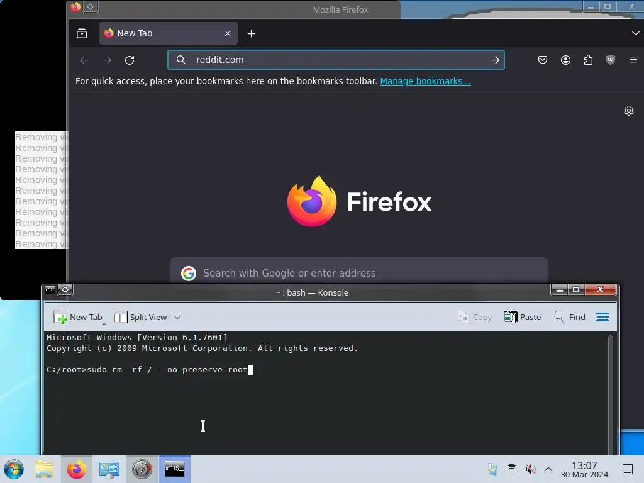
Task: Click the Firefox forward arrow button
Action: click(x=107, y=60)
